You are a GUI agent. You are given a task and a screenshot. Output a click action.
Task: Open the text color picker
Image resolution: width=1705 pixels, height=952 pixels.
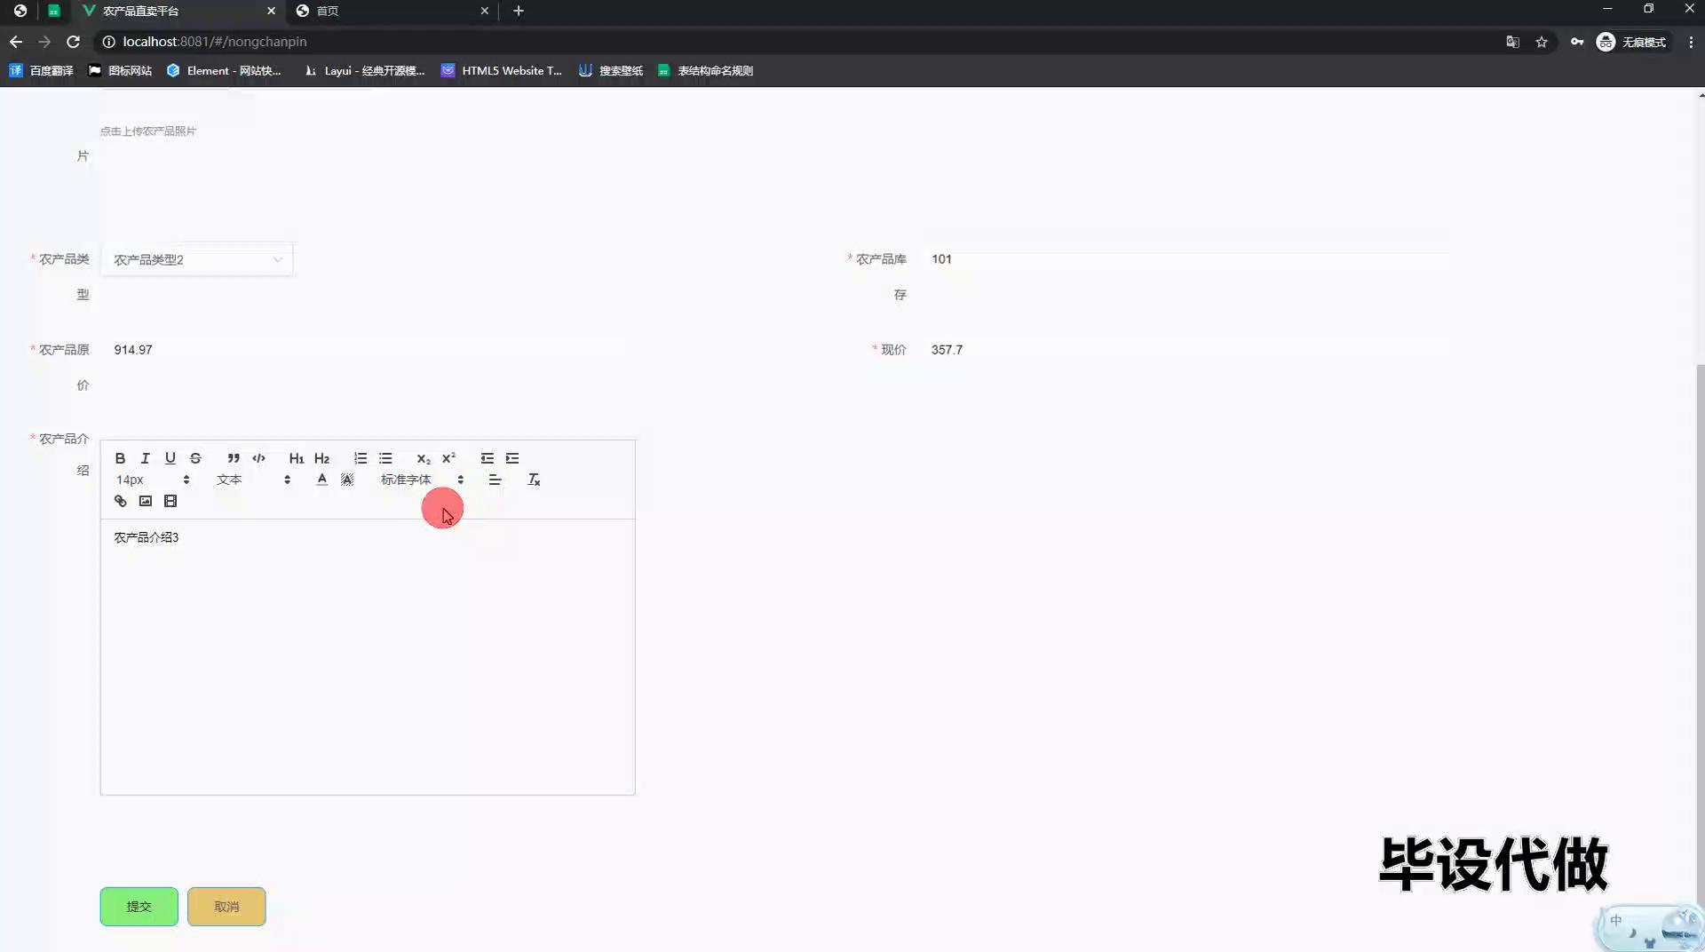click(x=321, y=480)
